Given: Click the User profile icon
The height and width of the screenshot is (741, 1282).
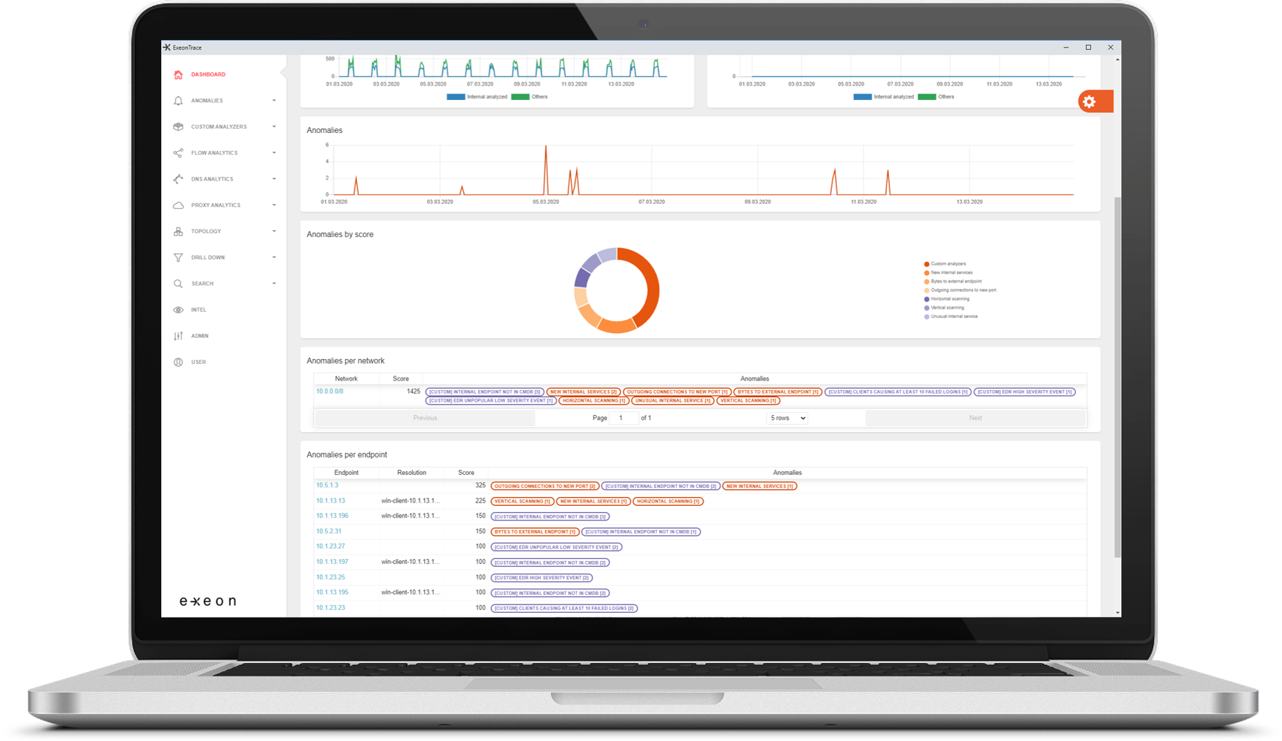Looking at the screenshot, I should pyautogui.click(x=179, y=363).
